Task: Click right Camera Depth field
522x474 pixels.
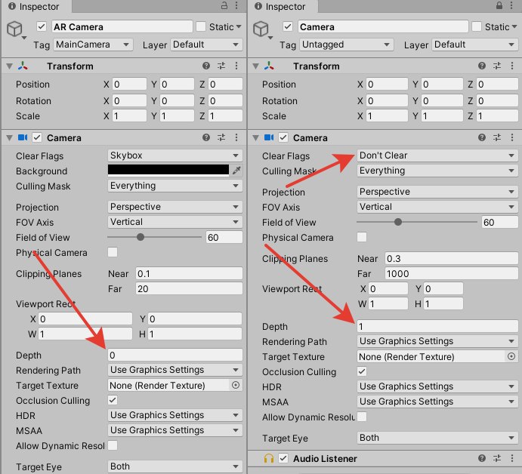Action: click(x=437, y=326)
